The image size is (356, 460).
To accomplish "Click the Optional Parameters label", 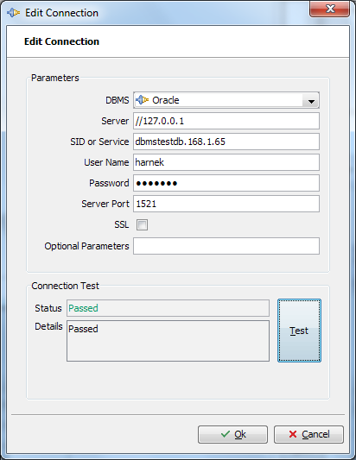I will 86,246.
